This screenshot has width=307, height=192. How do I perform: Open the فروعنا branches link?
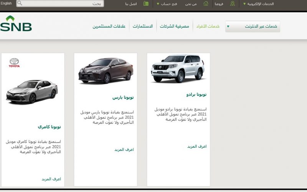click(x=219, y=4)
